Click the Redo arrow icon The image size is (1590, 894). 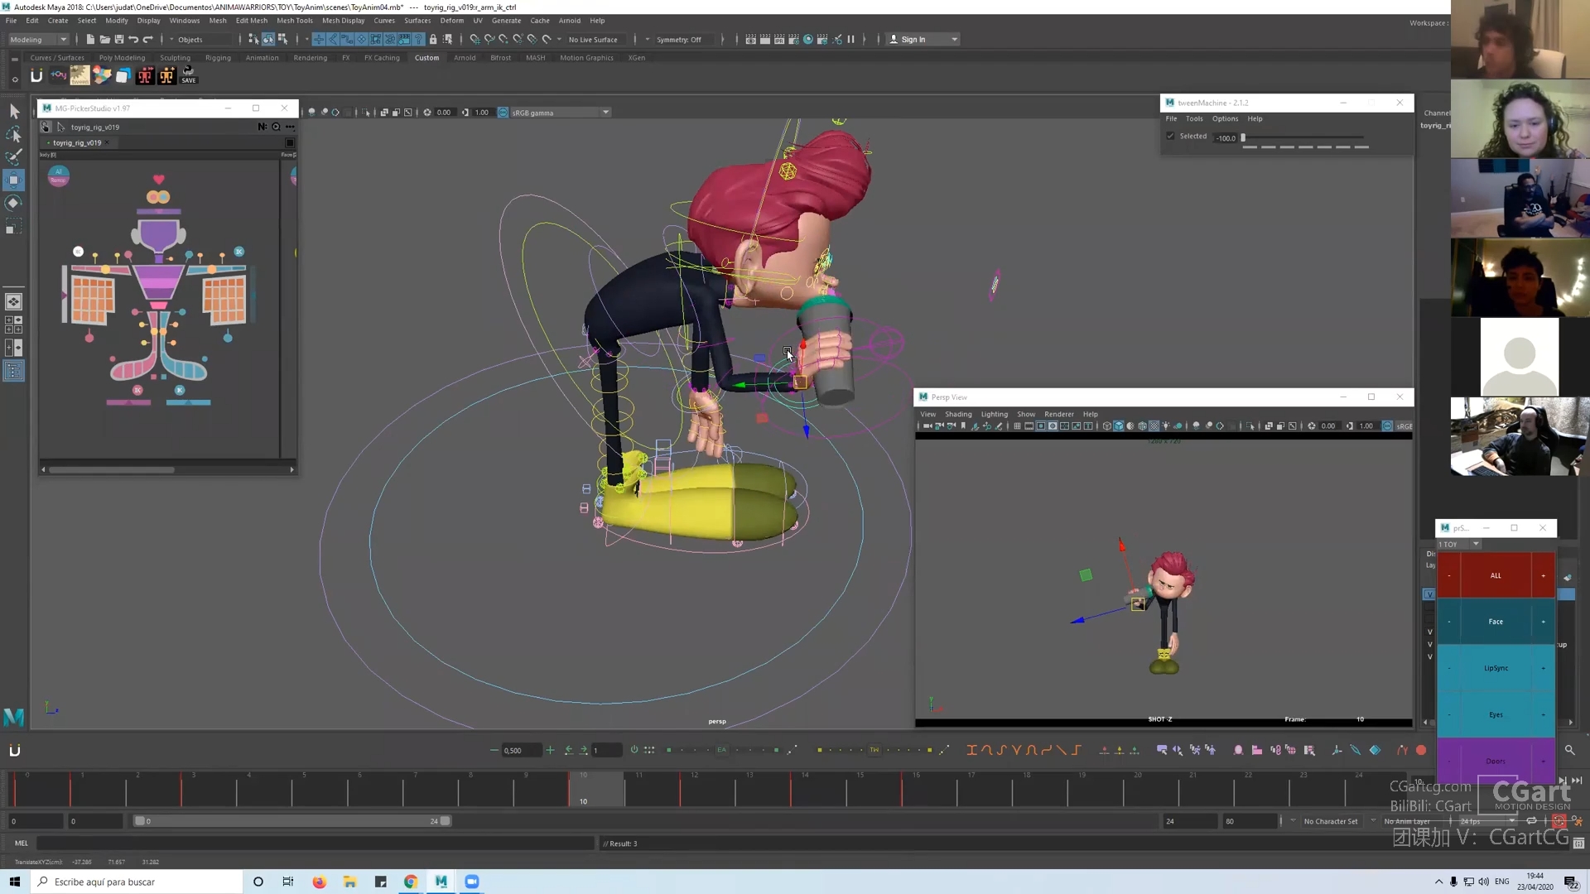click(148, 39)
